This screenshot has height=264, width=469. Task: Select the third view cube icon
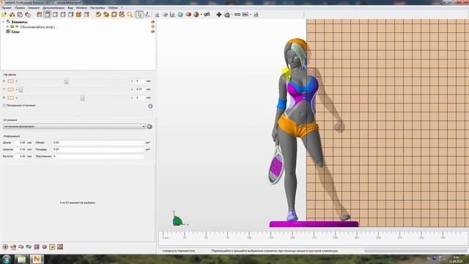[x=56, y=15]
